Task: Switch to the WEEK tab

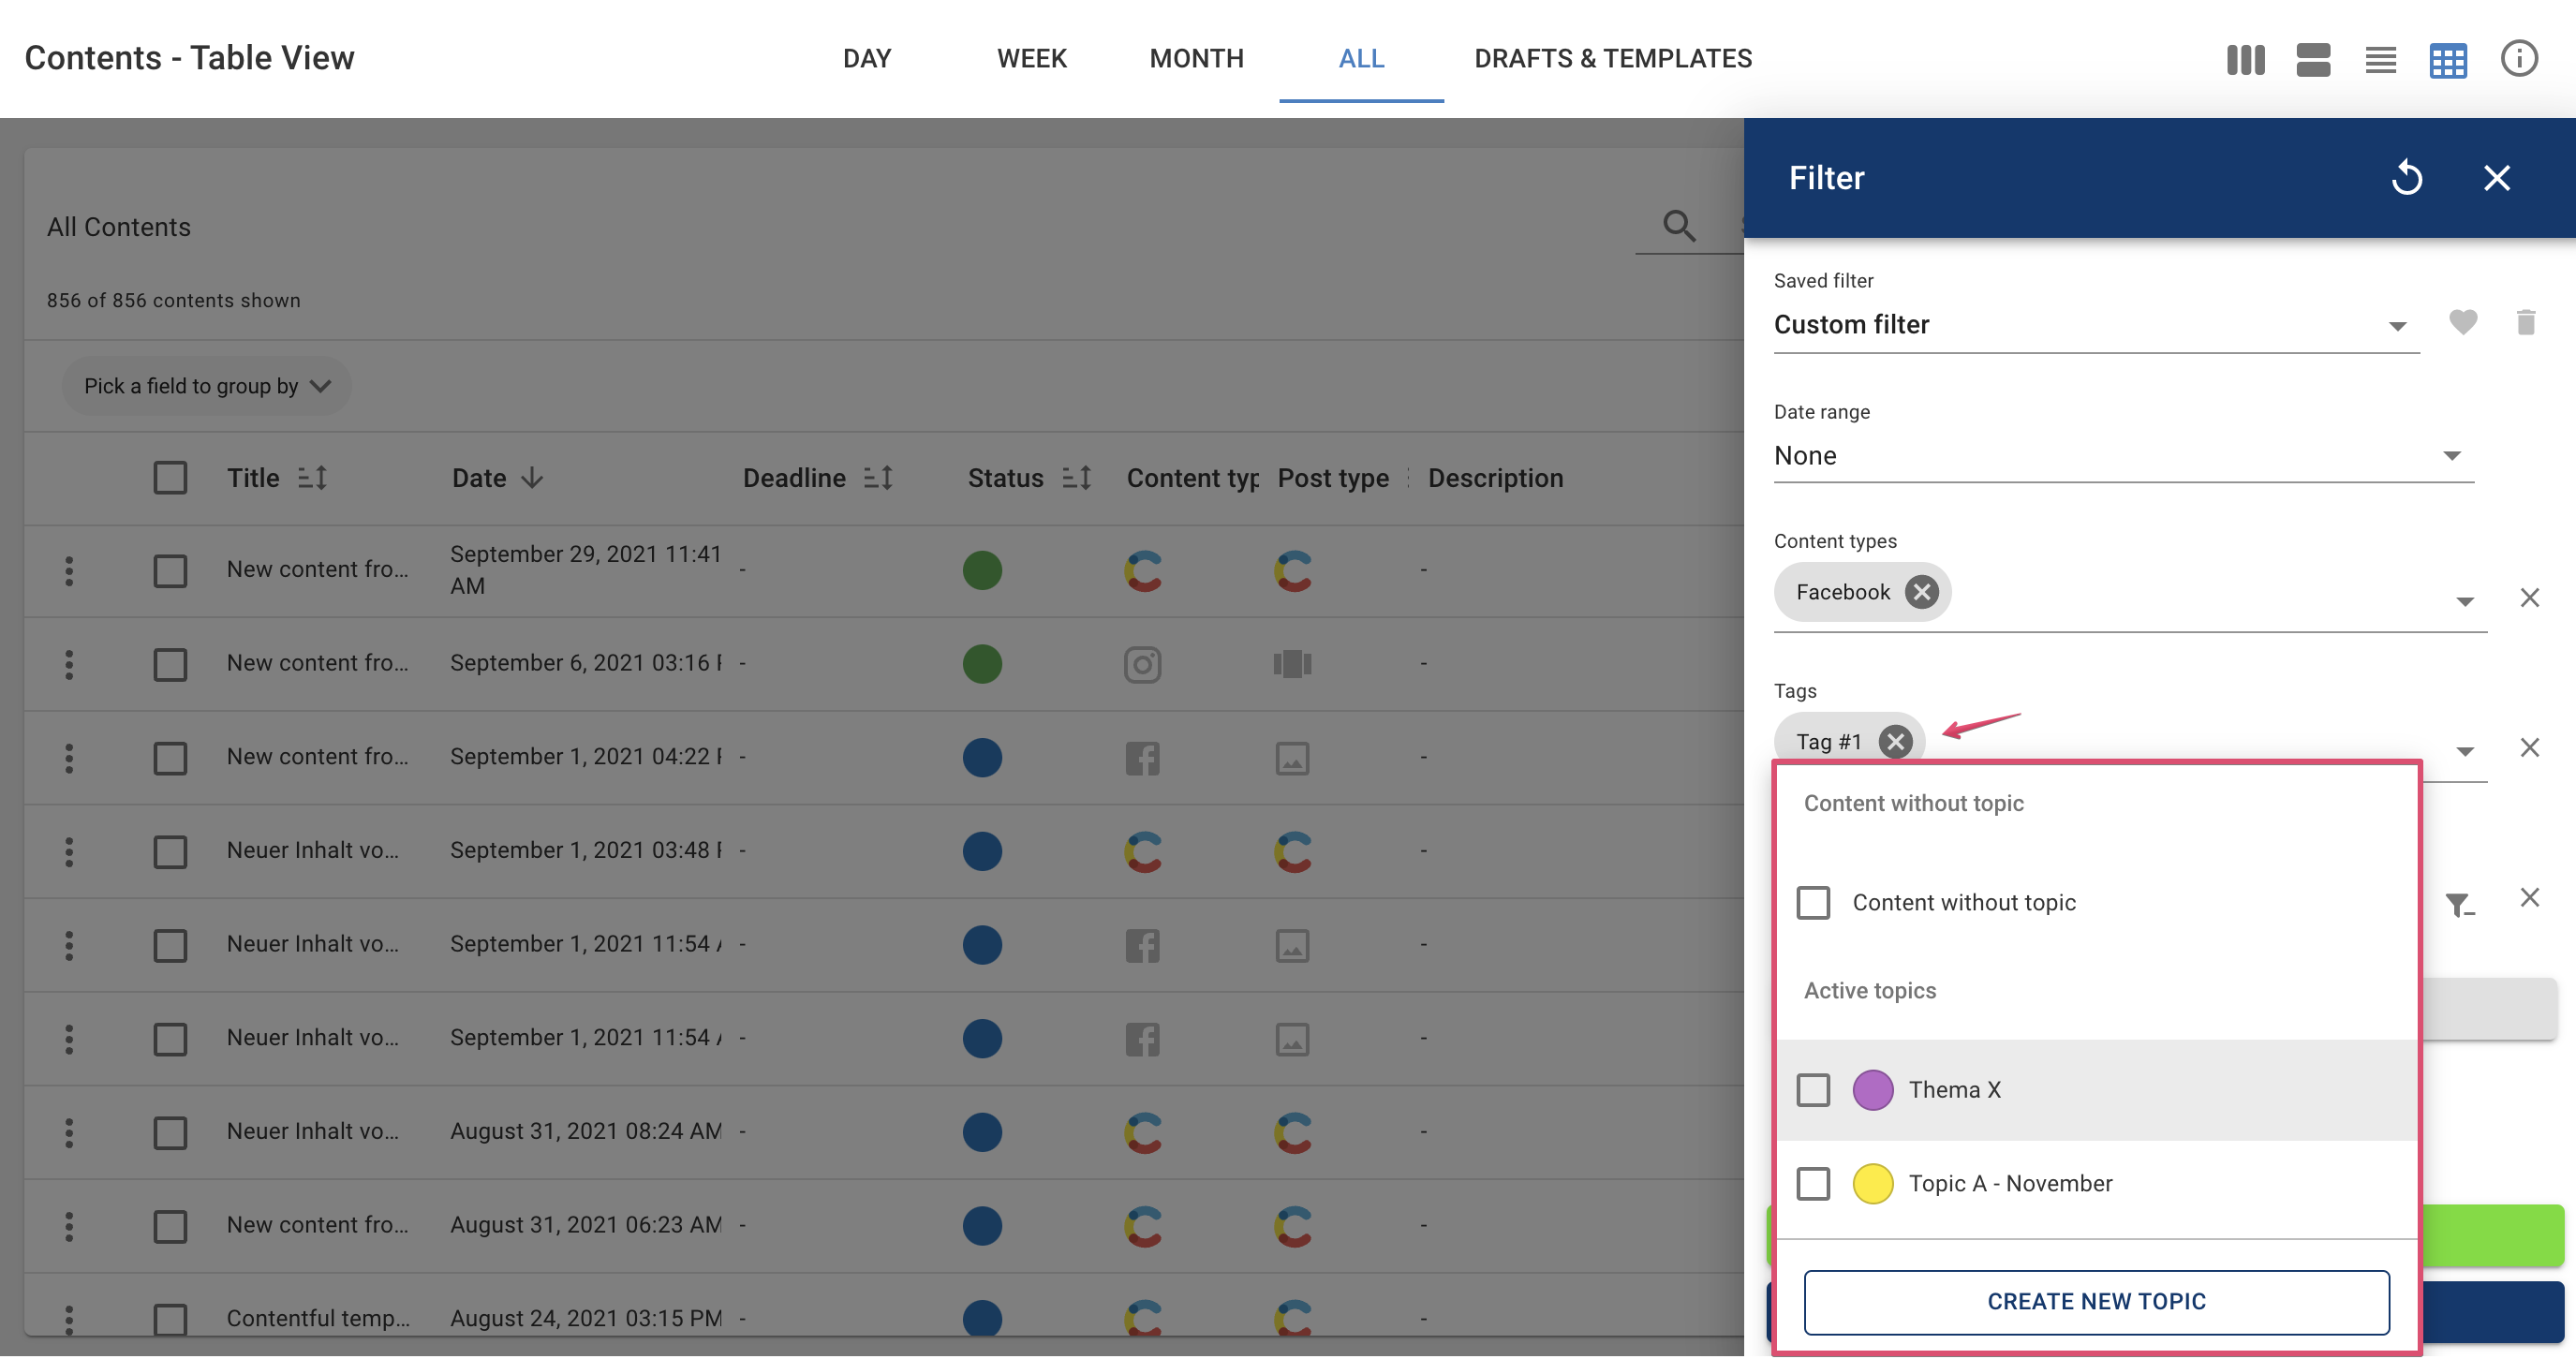Action: coord(1031,58)
